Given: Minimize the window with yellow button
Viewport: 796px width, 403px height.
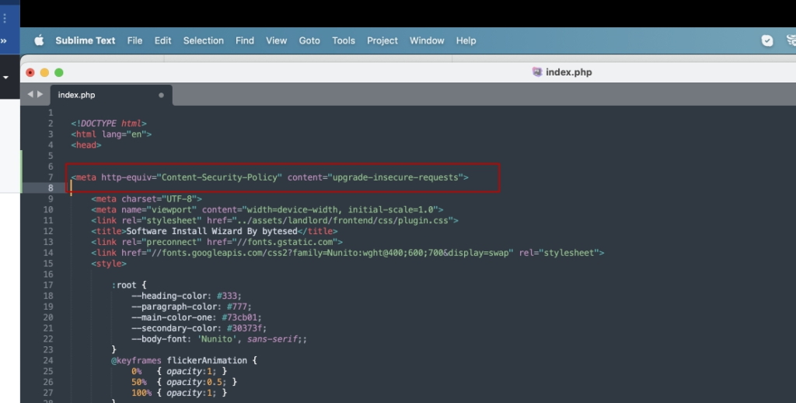Looking at the screenshot, I should (x=44, y=72).
